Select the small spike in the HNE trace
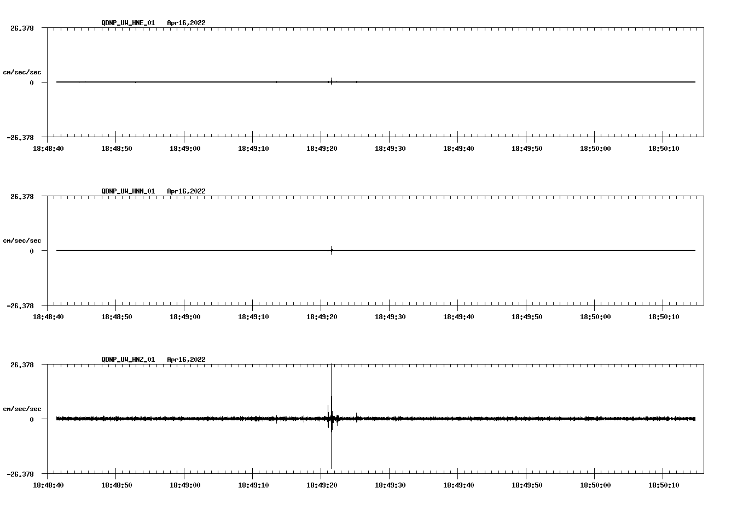This screenshot has height=505, width=743. pos(331,82)
